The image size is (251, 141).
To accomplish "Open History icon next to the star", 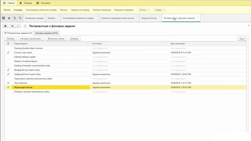I will point(15,18).
